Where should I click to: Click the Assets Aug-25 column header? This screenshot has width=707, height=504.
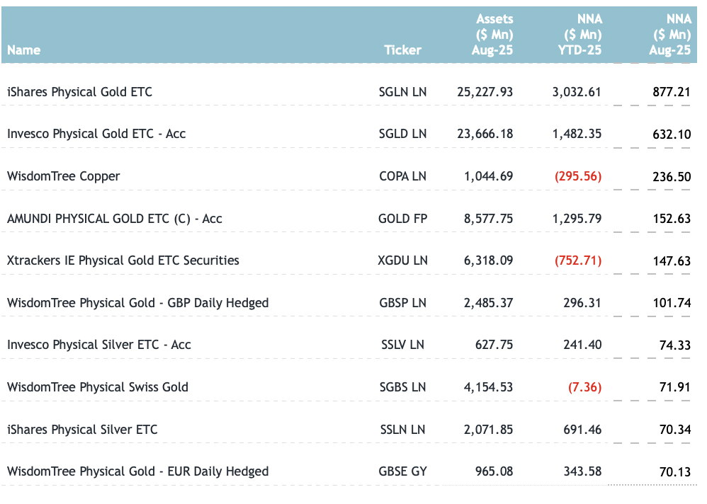(493, 35)
